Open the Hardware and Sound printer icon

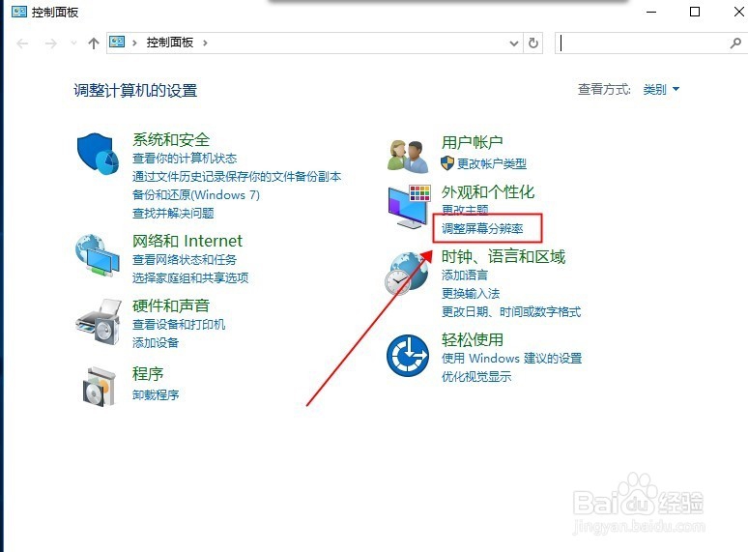(x=99, y=322)
